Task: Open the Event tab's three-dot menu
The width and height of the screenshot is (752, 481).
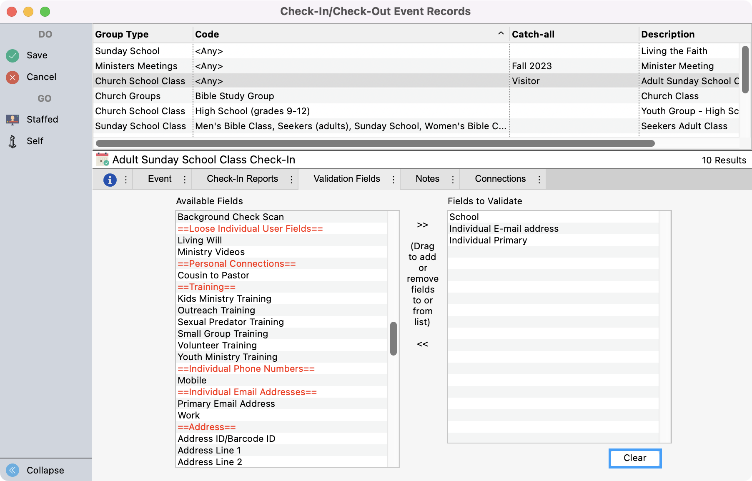Action: tap(185, 179)
